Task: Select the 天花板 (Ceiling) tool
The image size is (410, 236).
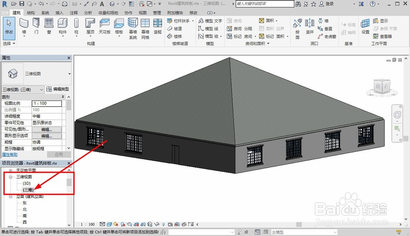Action: click(x=105, y=26)
